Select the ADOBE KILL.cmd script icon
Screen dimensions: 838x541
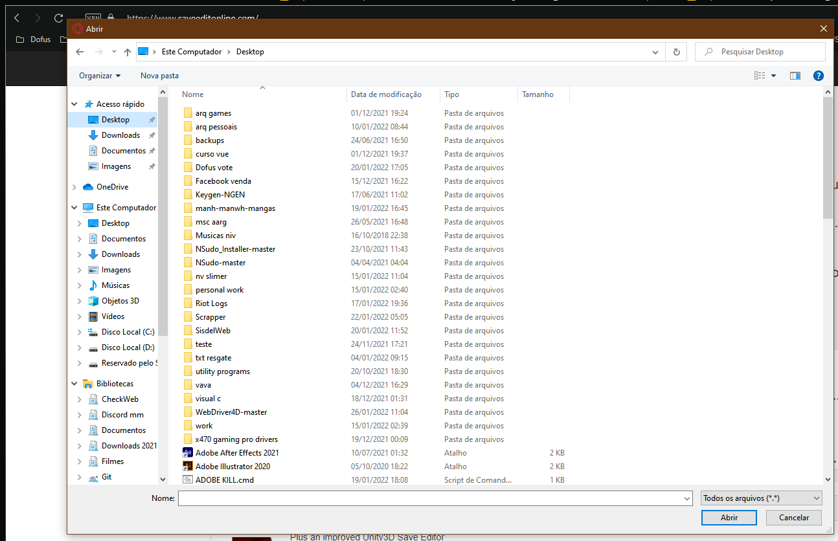pos(188,480)
